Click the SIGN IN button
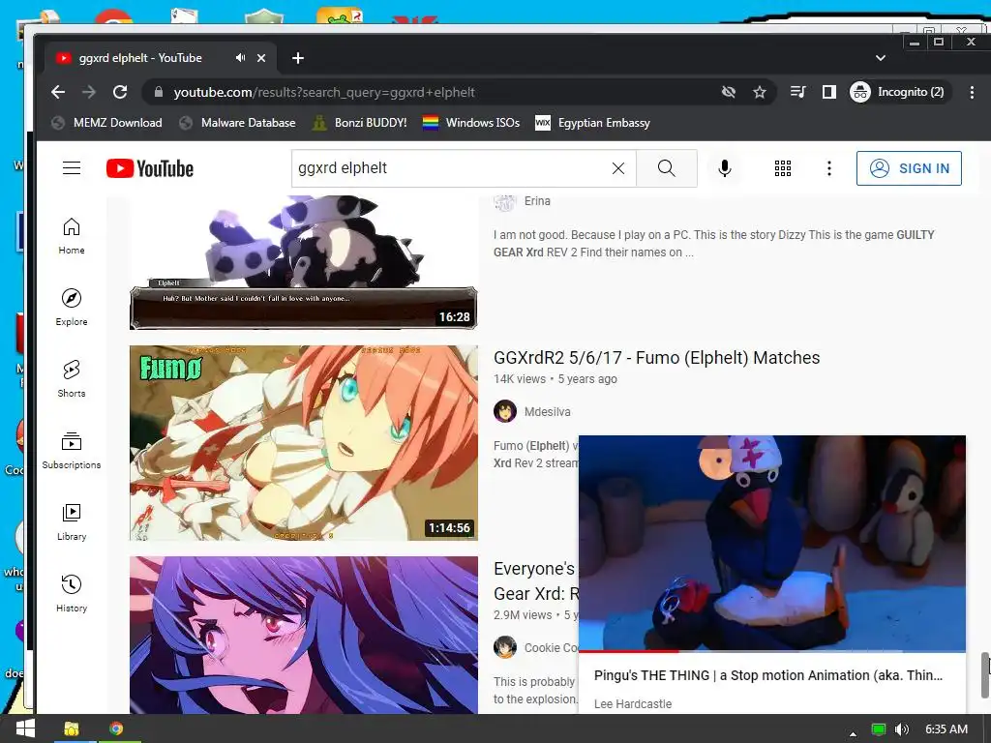Viewport: 991px width, 743px height. tap(909, 168)
